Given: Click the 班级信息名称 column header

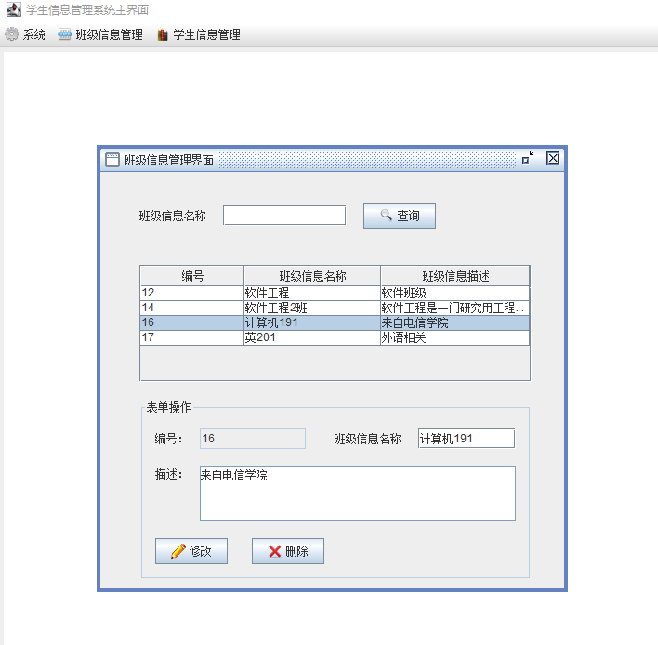Looking at the screenshot, I should pos(312,276).
